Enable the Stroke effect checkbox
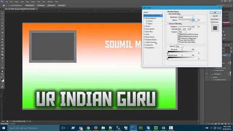This screenshot has height=131, width=233. tap(145, 26)
